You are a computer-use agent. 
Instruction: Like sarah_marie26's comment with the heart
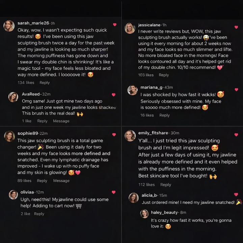pyautogui.click(x=115, y=25)
